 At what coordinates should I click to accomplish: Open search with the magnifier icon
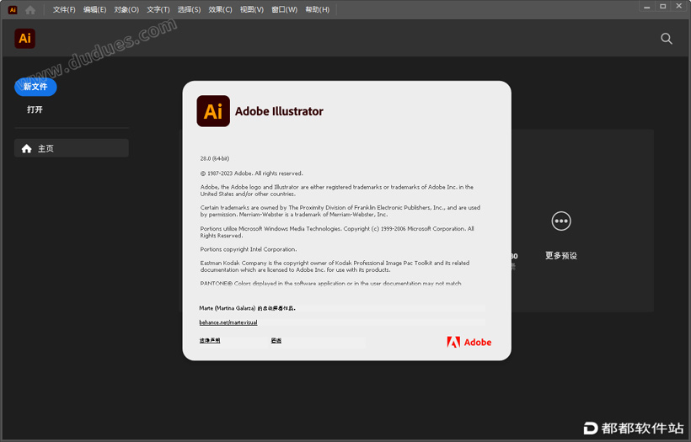[x=667, y=39]
